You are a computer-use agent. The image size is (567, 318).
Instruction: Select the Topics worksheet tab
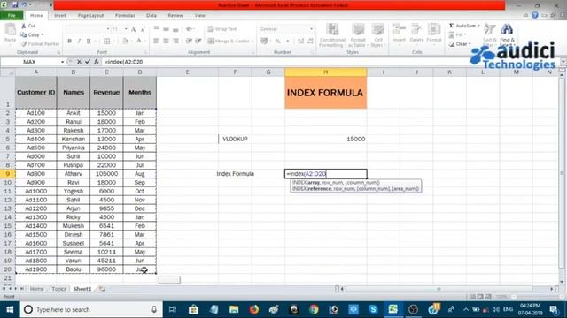58,289
